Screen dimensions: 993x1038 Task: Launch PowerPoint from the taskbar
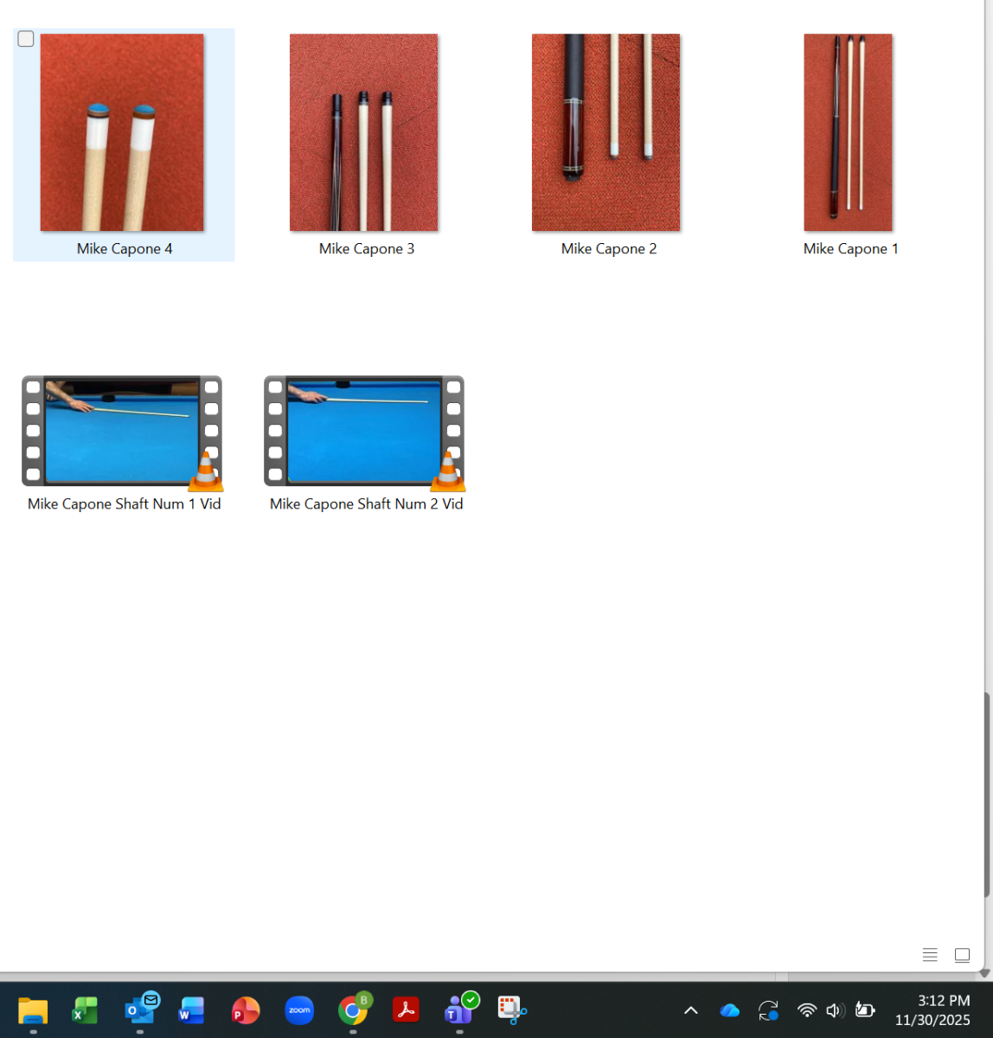click(245, 1010)
